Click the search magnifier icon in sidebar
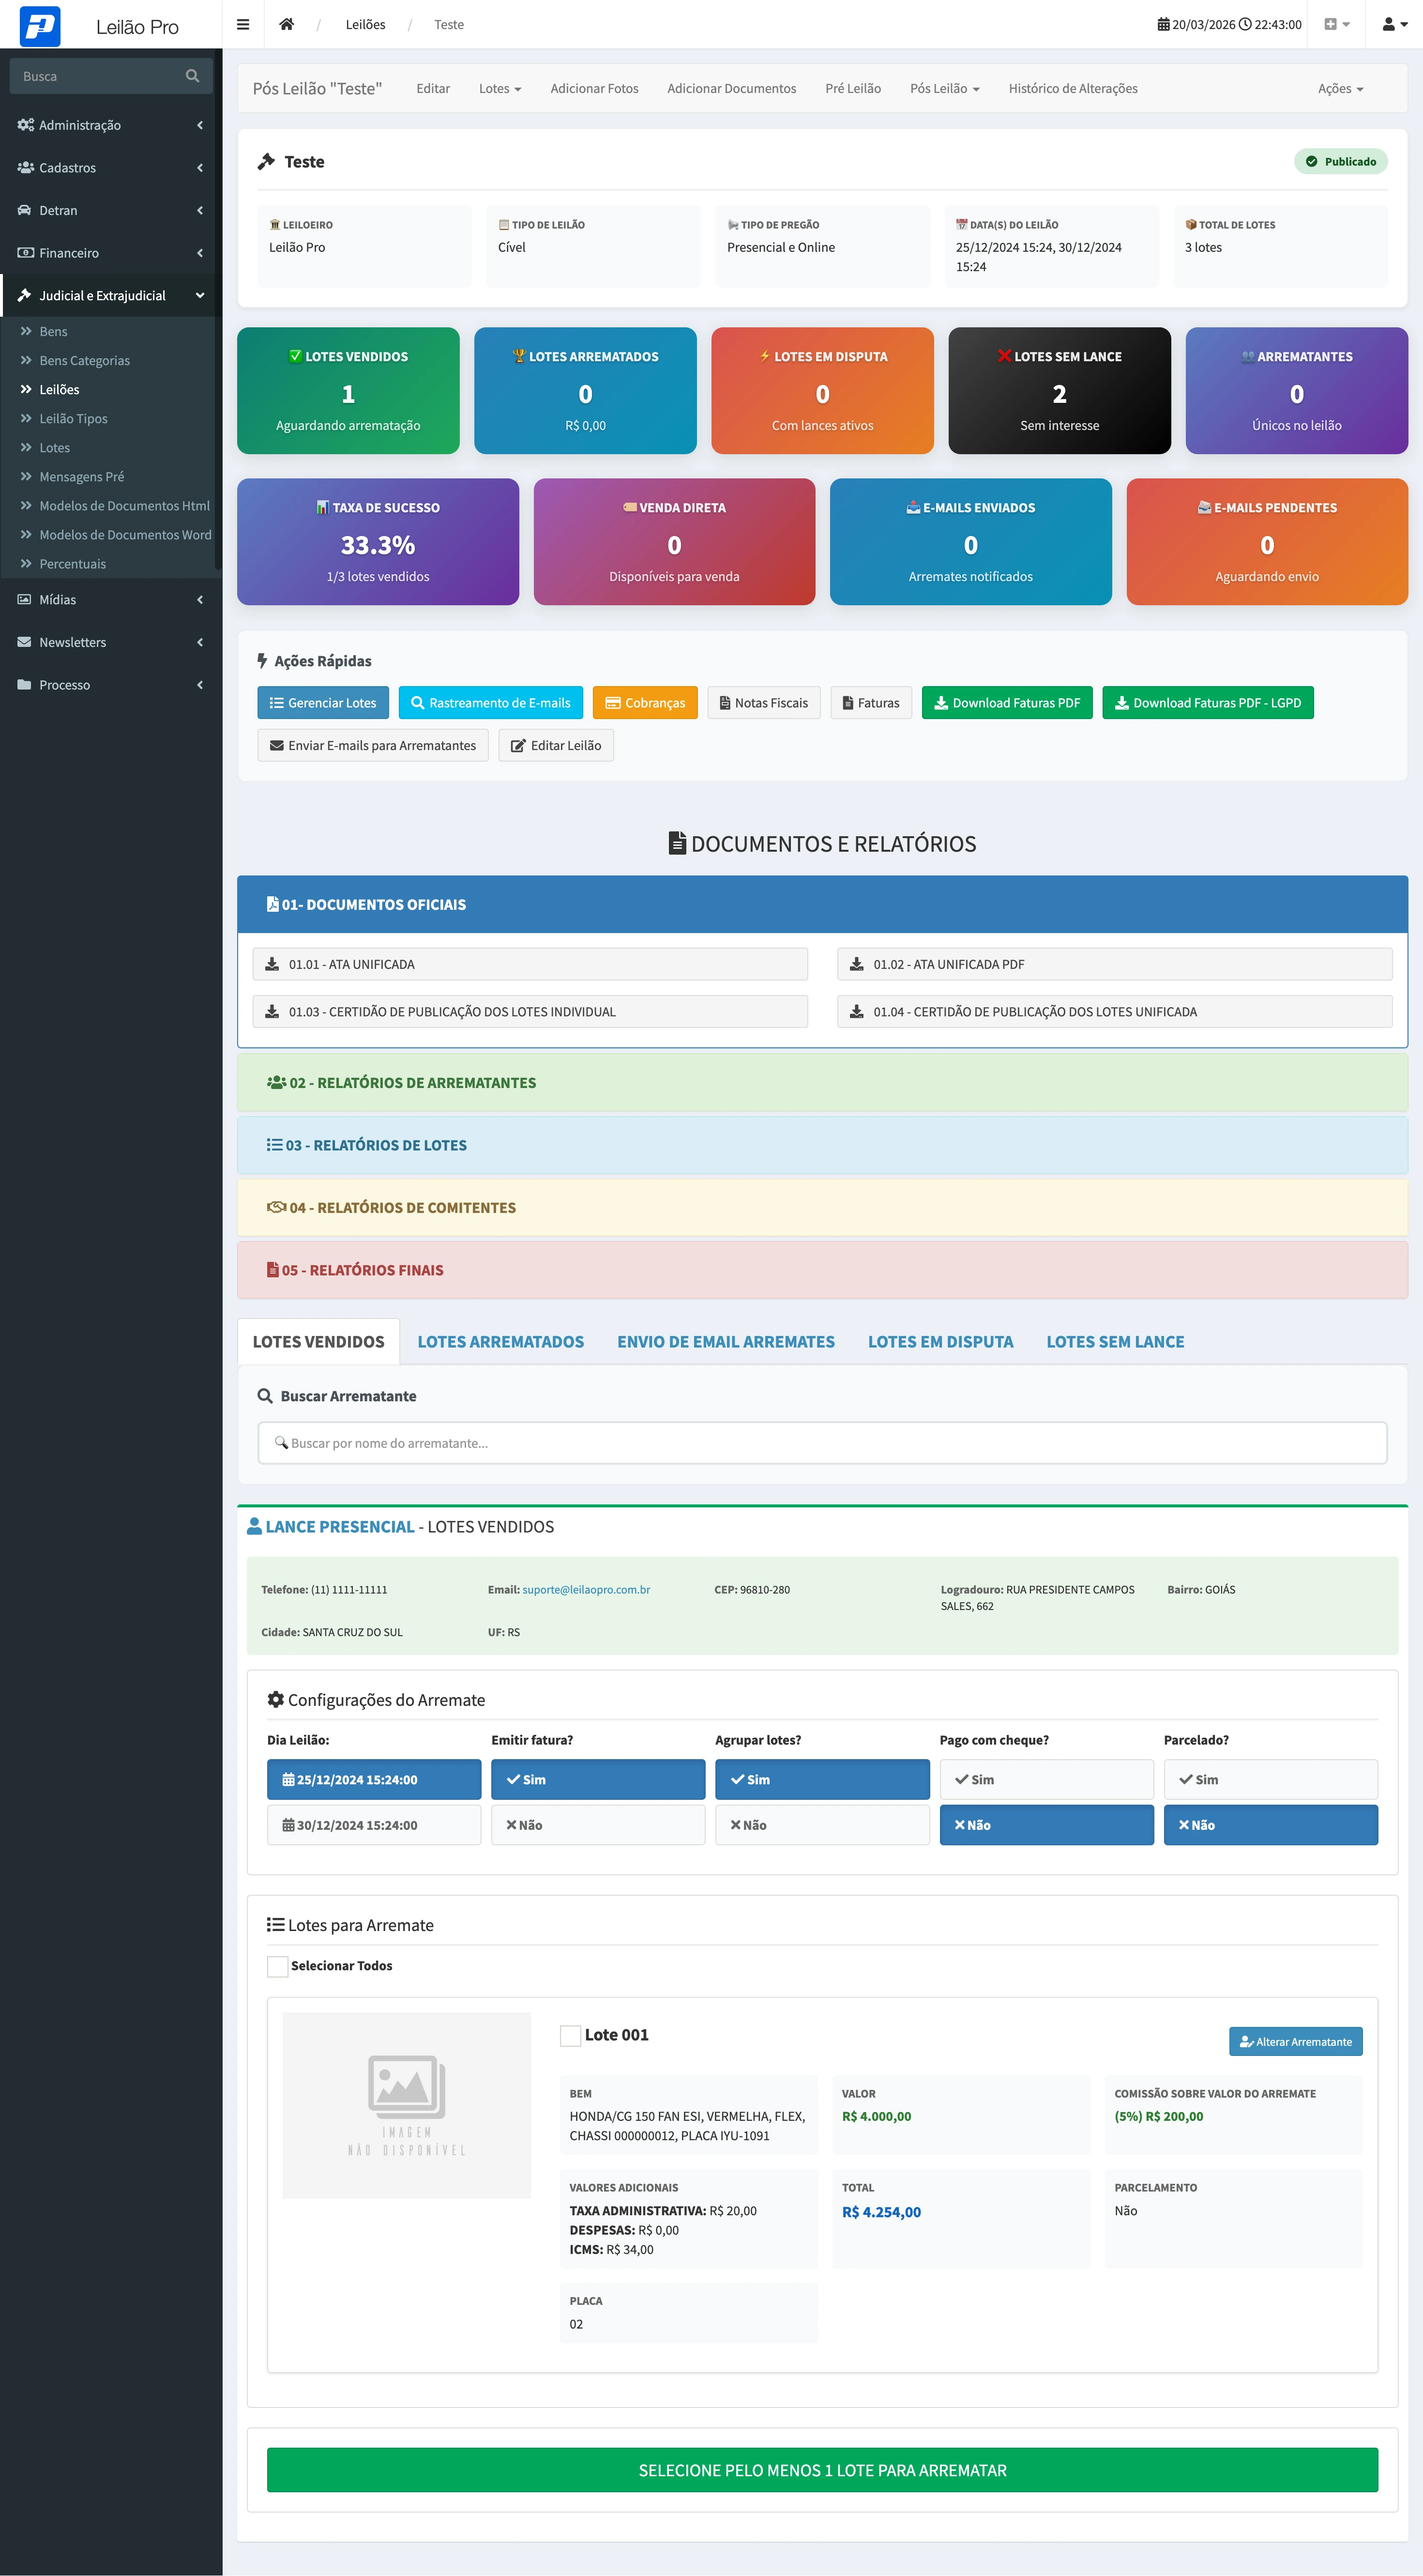The height and width of the screenshot is (2576, 1423). pyautogui.click(x=192, y=76)
